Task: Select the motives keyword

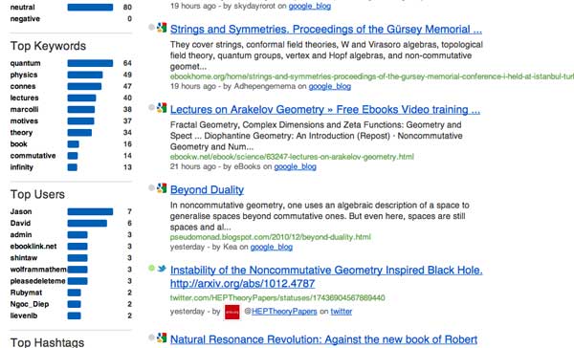Action: [24, 121]
